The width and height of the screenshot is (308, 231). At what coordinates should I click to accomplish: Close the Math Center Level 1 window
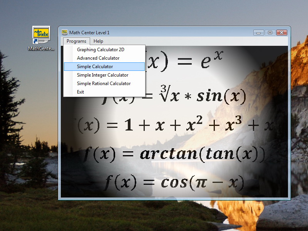(x=282, y=33)
